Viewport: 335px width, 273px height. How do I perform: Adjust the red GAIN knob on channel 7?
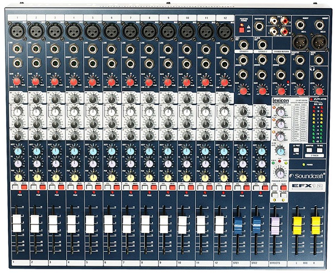click(x=130, y=82)
